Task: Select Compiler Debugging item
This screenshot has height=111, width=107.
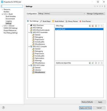Action: (x=39, y=51)
